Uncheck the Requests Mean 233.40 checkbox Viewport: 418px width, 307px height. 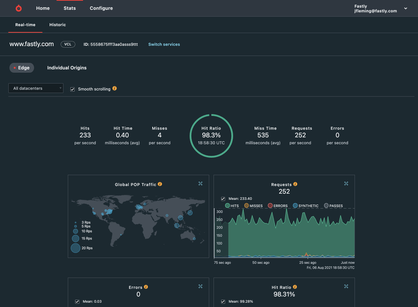click(223, 199)
